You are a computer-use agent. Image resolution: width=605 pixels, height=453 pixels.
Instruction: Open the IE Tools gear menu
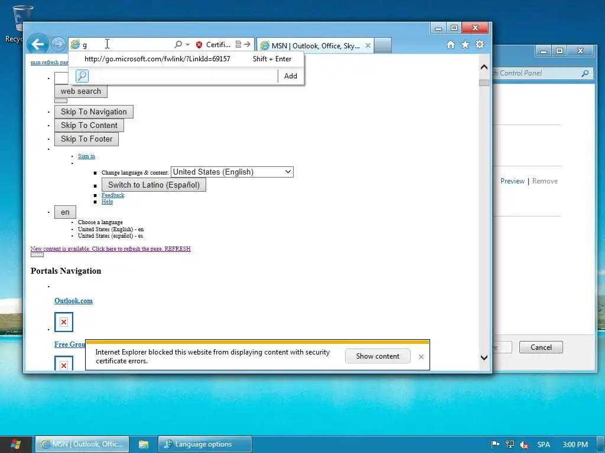(x=480, y=45)
